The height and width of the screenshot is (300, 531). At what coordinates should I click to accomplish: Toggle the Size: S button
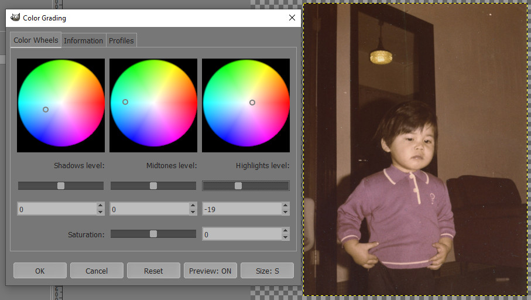click(x=267, y=271)
